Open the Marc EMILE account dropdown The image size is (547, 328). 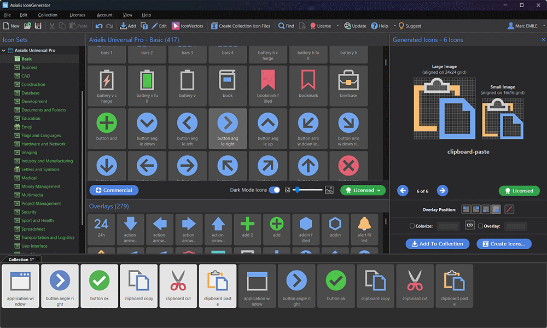click(526, 26)
